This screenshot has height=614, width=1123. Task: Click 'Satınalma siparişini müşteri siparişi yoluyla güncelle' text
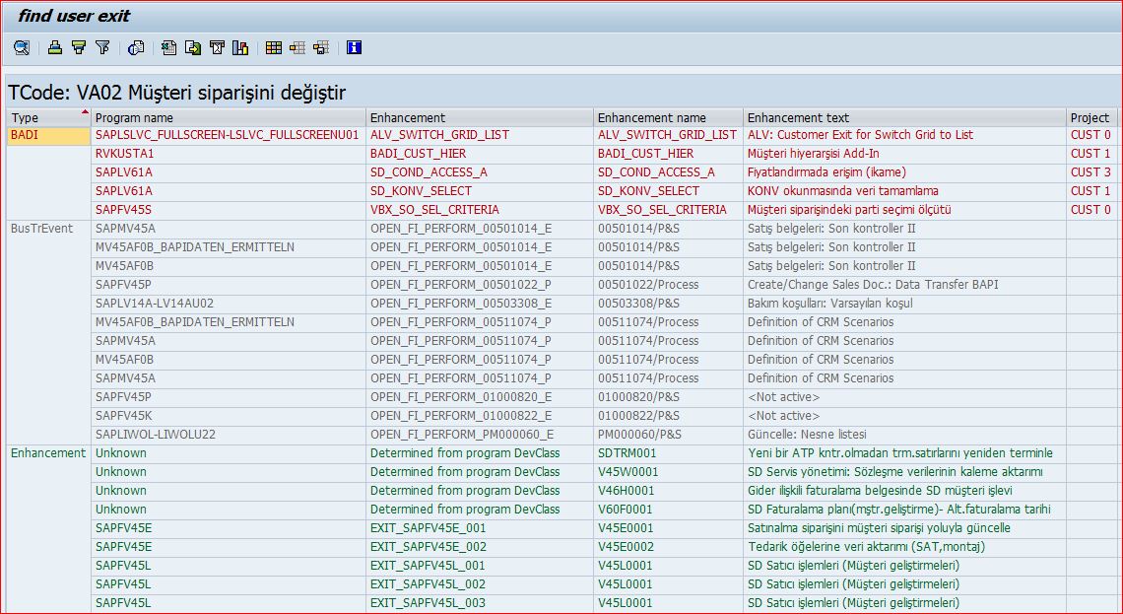coord(879,528)
